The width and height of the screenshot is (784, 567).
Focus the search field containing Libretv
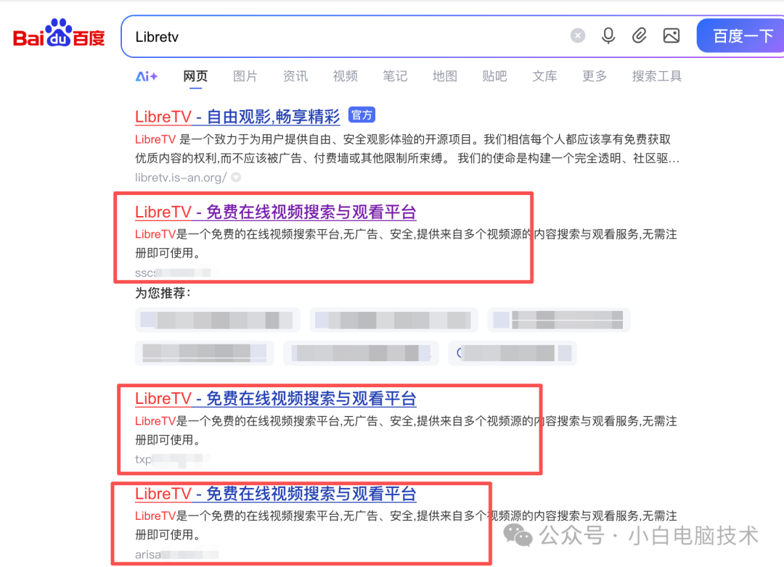tap(345, 36)
